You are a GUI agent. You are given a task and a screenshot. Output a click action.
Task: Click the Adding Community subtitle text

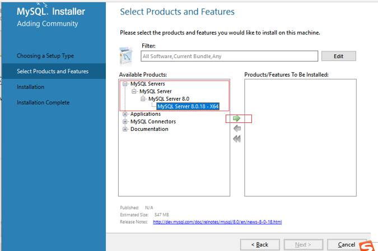[x=48, y=23]
